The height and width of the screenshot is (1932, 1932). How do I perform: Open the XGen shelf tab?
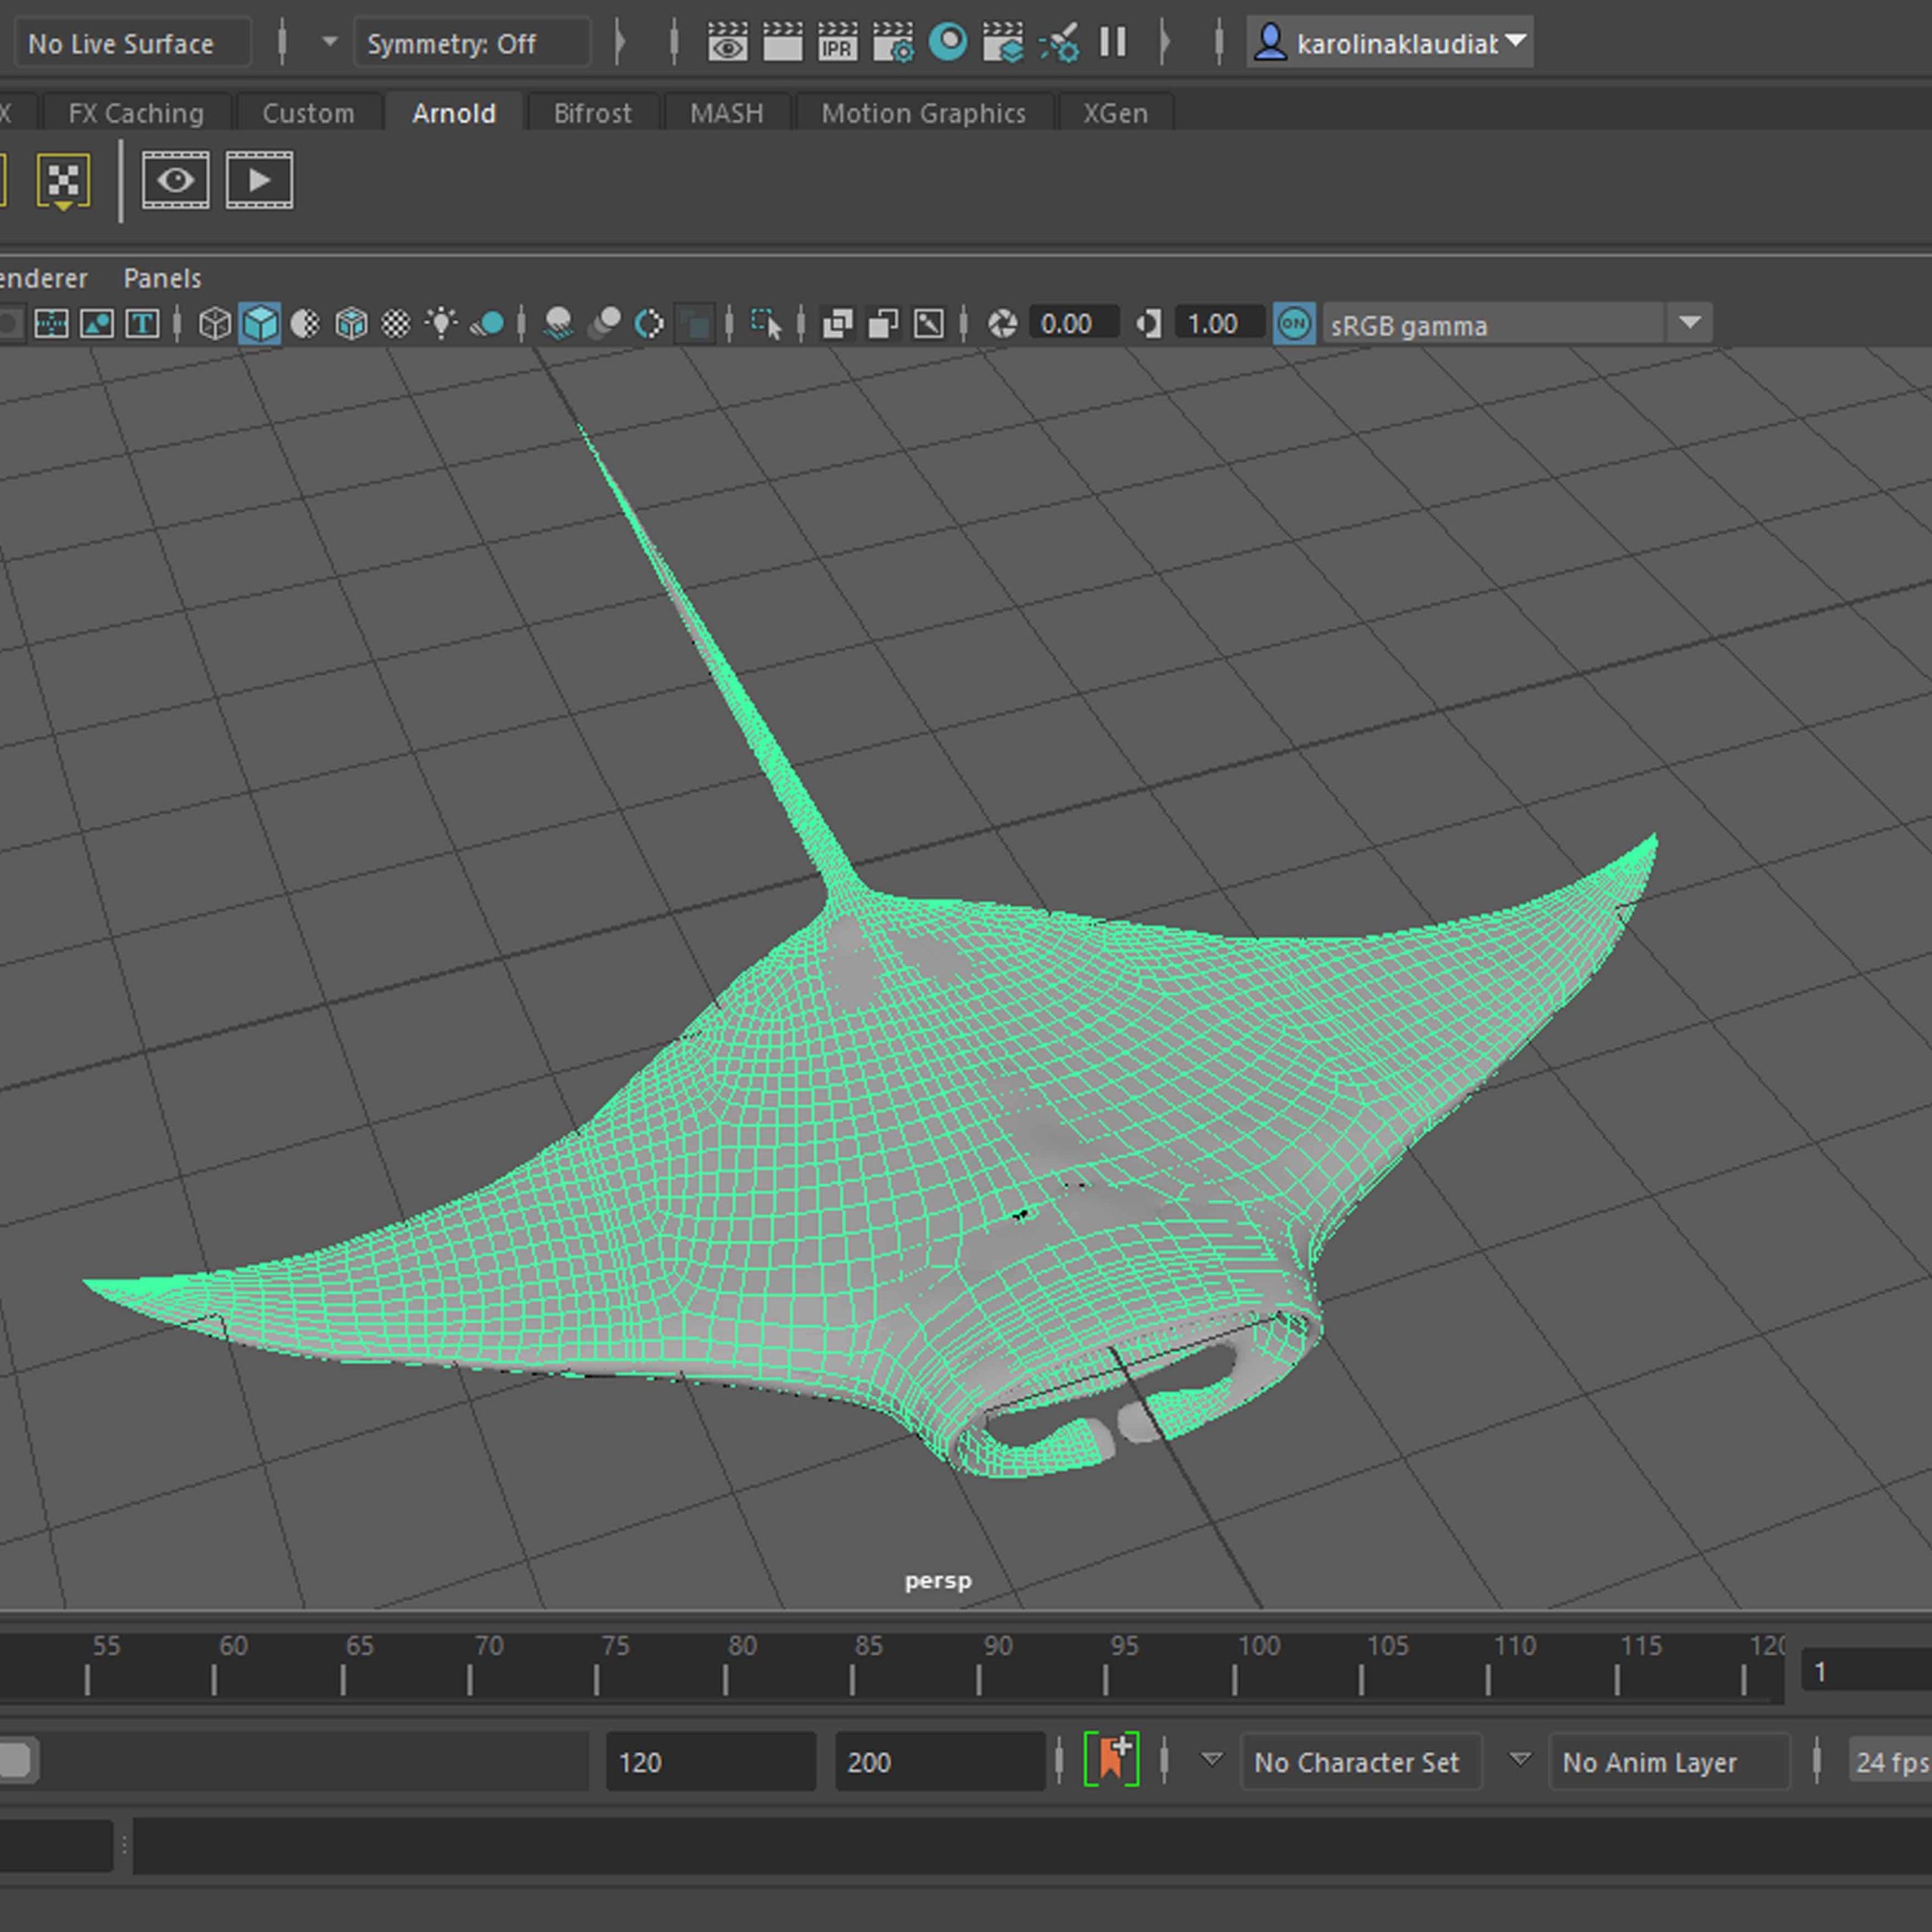click(1115, 113)
